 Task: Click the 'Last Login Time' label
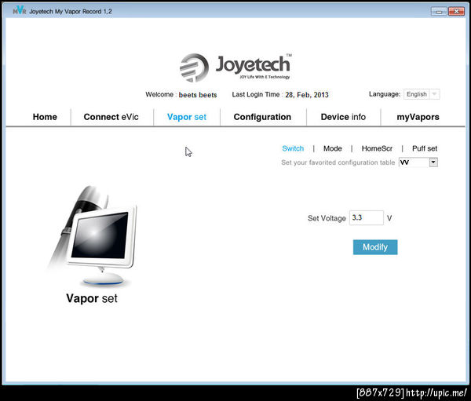click(x=256, y=95)
